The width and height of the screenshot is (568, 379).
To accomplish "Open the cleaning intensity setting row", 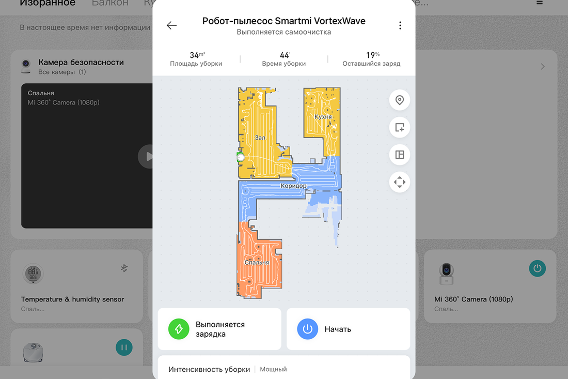I will point(284,368).
